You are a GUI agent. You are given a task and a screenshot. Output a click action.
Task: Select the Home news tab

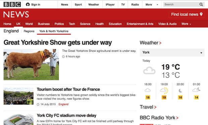pyautogui.click(x=7, y=24)
